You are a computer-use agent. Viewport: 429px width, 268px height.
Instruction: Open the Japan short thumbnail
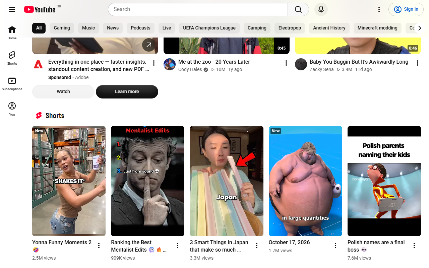227,181
